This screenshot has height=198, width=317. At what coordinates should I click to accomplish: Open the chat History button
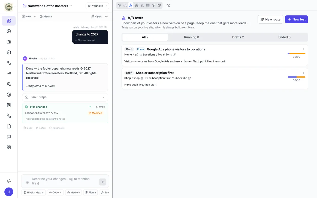(x=46, y=16)
